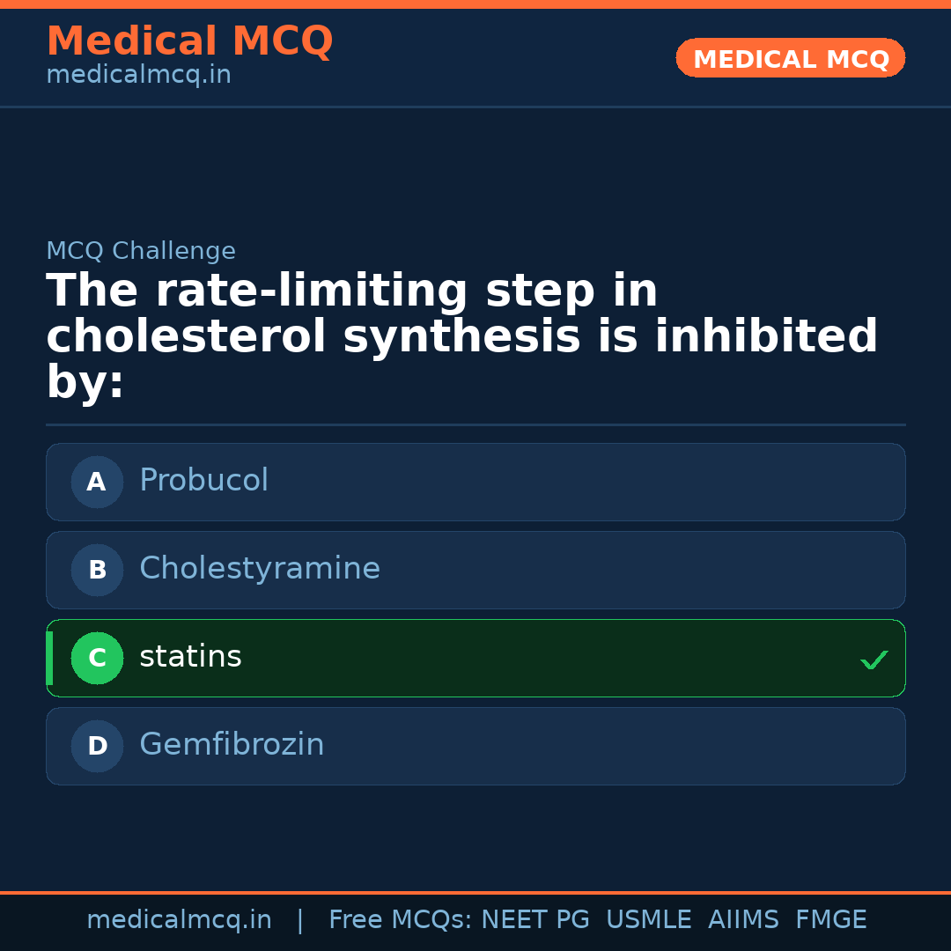Viewport: 951px width, 951px height.
Task: Click the green checkmark on statins row
Action: coord(874,660)
